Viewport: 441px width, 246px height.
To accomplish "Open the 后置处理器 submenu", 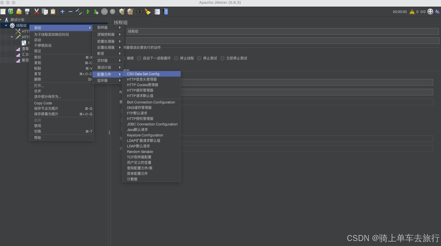I will [108, 47].
